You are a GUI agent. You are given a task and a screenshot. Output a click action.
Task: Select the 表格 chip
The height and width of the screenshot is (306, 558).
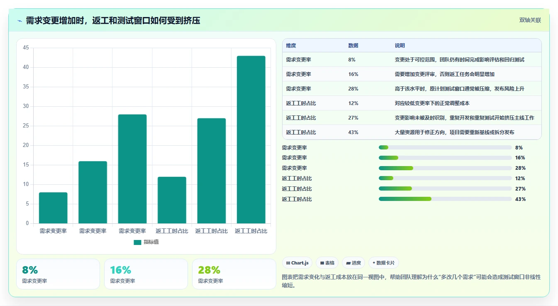click(327, 263)
